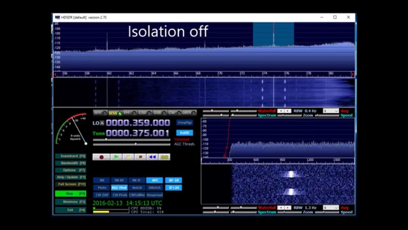Click the LO frequency display 0000.359.000
This screenshot has height=230, width=408.
click(138, 123)
